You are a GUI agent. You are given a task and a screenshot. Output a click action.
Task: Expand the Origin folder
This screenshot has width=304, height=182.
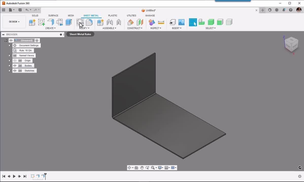[x=9, y=60]
